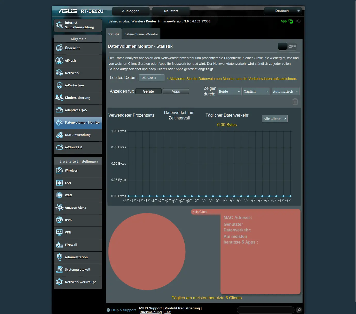Image resolution: width=356 pixels, height=314 pixels.
Task: Click the Amazon Alexa icon
Action: pos(59,208)
